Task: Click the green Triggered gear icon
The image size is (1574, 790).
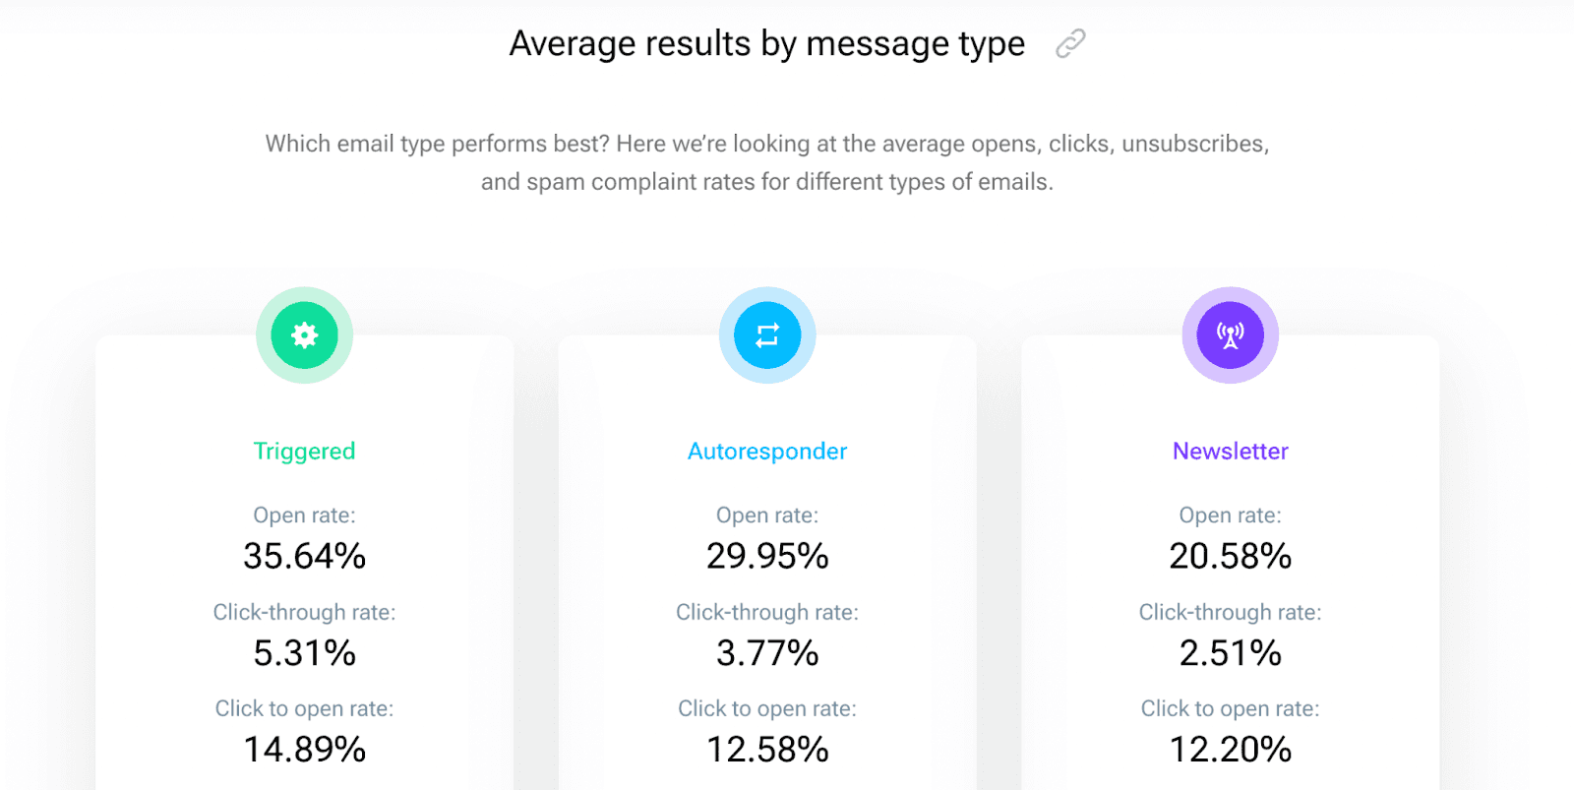Action: pos(305,335)
